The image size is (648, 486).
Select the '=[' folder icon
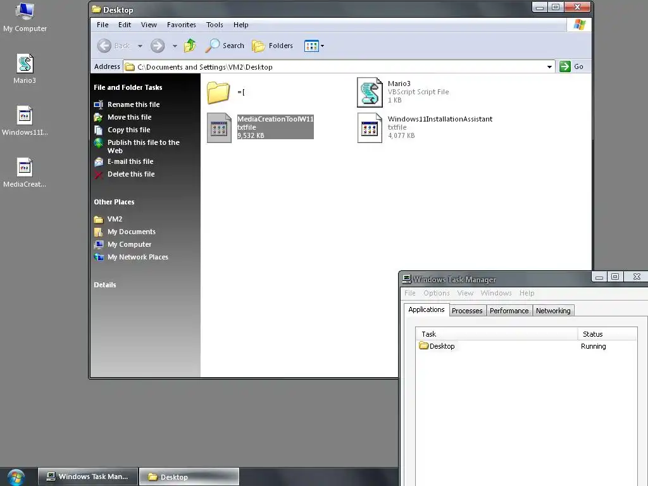click(x=218, y=92)
